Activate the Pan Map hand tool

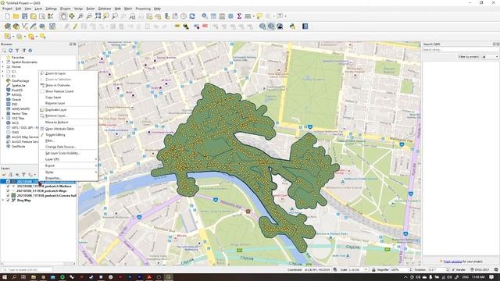63,16
